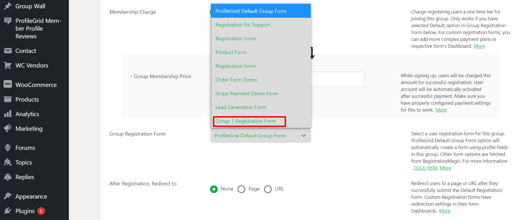Choose Stripe Payment Demo Form option
This screenshot has width=515, height=220.
[x=246, y=94]
